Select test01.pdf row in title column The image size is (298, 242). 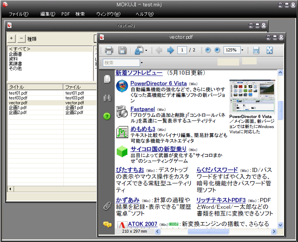35,93
